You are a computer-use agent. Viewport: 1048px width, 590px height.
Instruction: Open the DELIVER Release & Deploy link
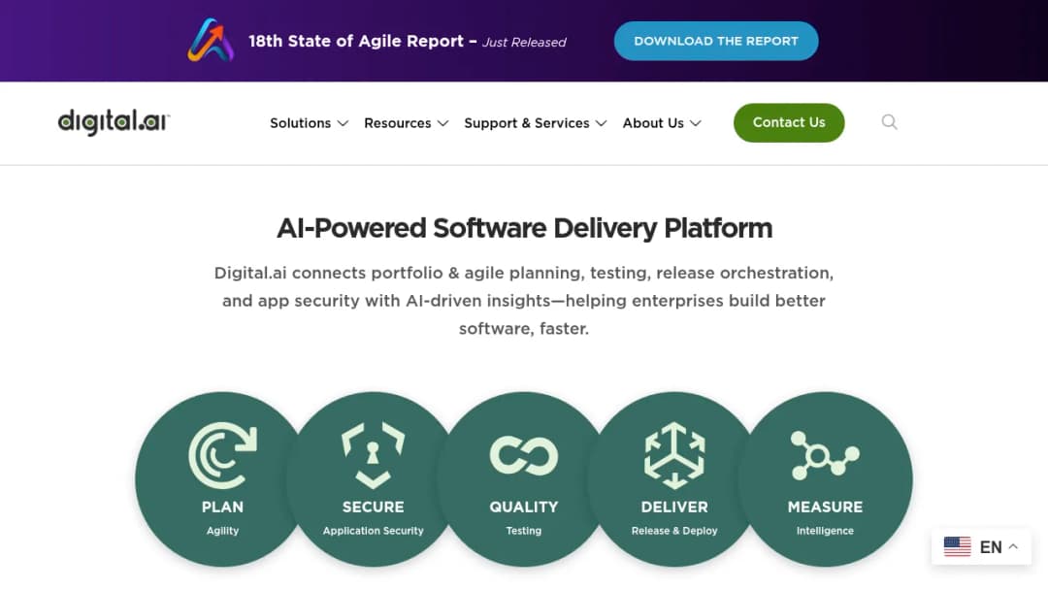[x=674, y=479]
